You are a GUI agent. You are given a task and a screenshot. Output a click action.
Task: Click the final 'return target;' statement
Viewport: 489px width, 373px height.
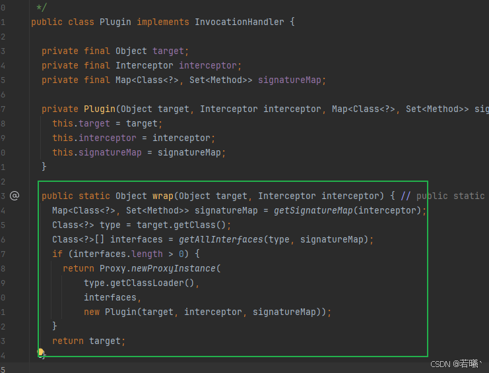click(88, 341)
